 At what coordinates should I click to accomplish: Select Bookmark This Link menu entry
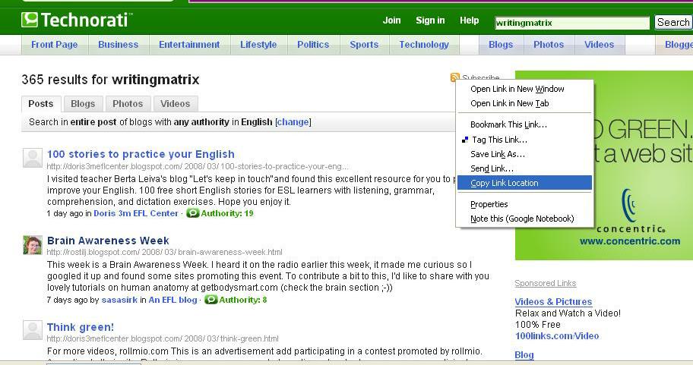[524, 124]
